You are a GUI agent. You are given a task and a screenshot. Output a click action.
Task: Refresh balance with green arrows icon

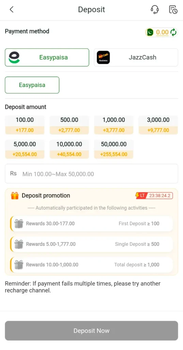tap(173, 32)
